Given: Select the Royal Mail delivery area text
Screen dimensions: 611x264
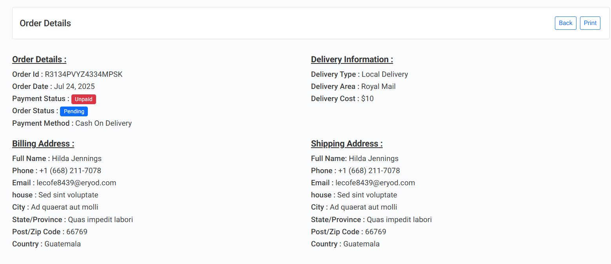Looking at the screenshot, I should [x=378, y=87].
